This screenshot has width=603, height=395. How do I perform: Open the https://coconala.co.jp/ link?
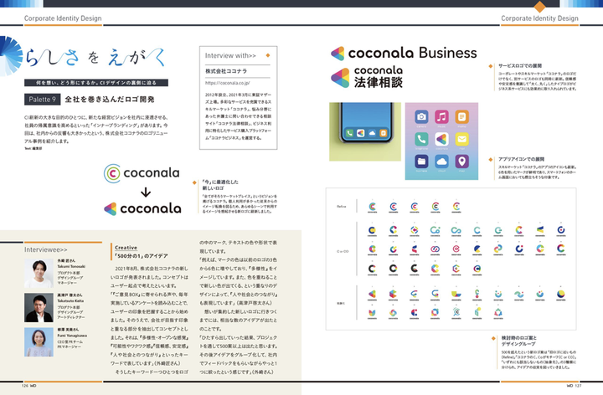[227, 83]
